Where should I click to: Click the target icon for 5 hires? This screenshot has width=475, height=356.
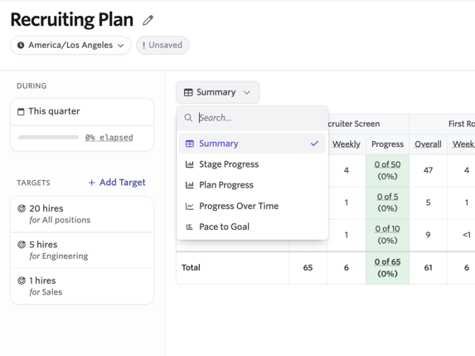coord(22,245)
